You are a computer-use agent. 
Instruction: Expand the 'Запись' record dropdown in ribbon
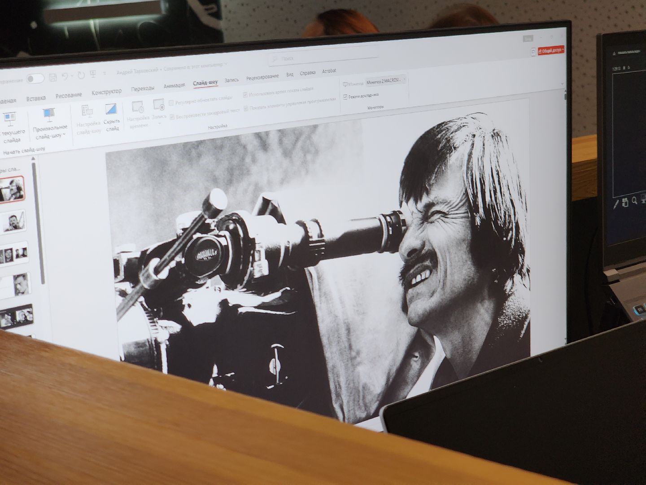coord(159,123)
